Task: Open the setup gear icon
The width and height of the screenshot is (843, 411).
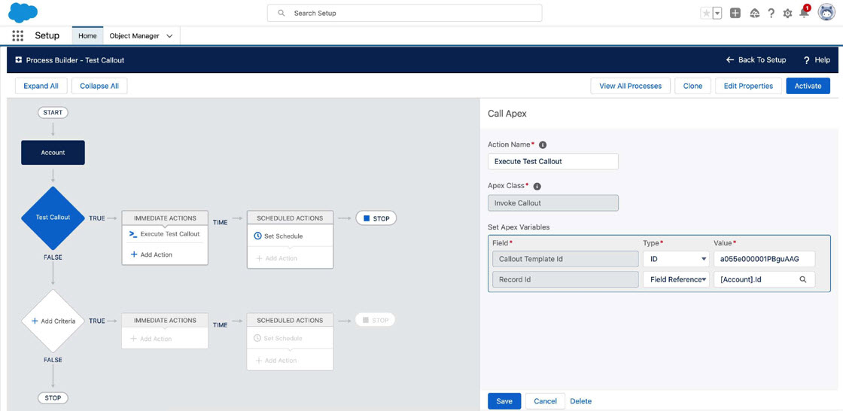Action: [x=787, y=14]
